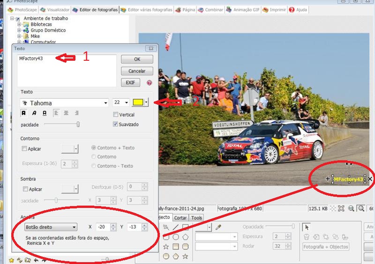
Task: Align text to the right
Action: 76,113
